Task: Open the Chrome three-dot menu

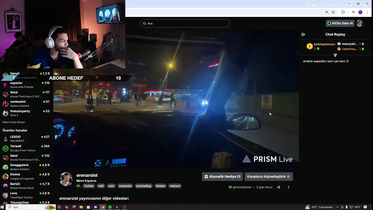Action: 367,12
